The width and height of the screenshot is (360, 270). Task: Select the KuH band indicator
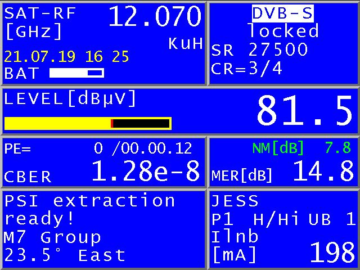(186, 44)
